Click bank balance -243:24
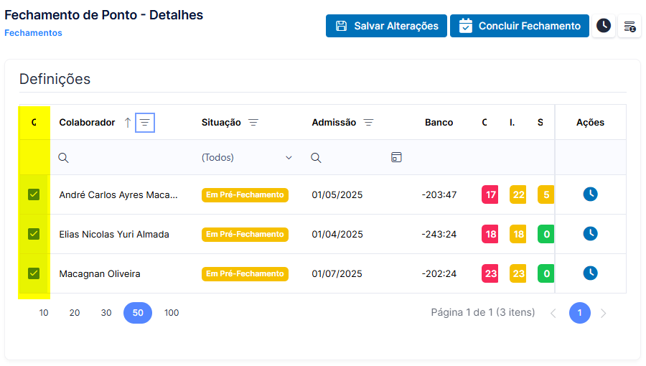 439,234
